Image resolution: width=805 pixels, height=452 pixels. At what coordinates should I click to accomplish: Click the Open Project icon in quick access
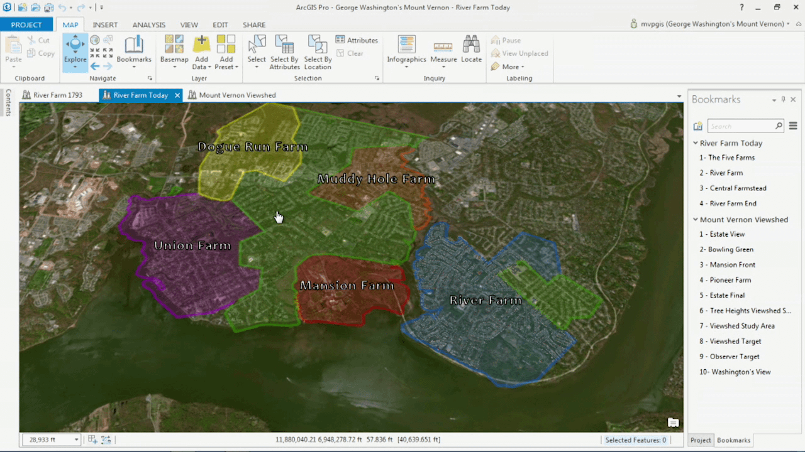35,8
